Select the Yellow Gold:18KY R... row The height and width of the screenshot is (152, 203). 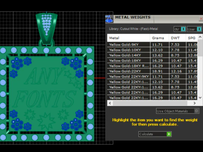tap(152, 66)
